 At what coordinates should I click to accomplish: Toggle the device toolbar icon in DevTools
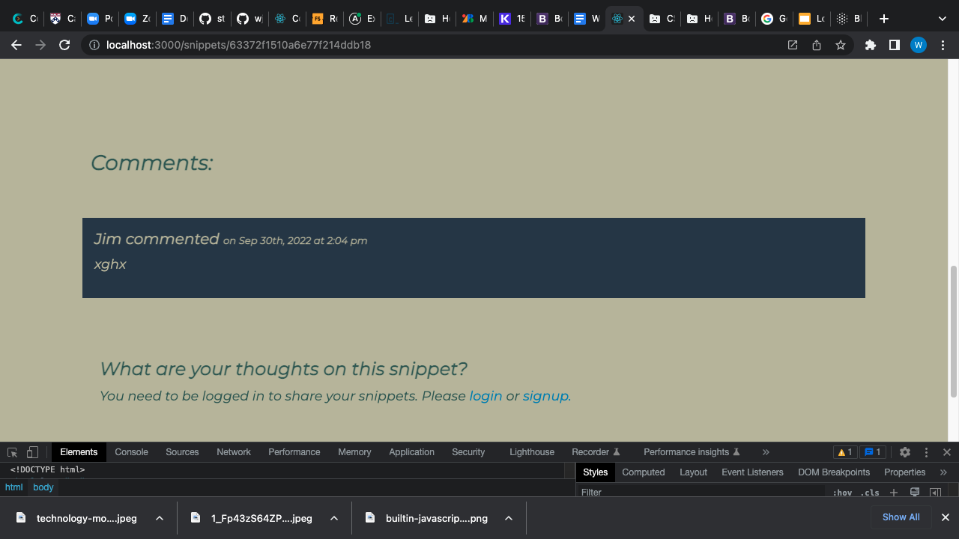click(32, 452)
